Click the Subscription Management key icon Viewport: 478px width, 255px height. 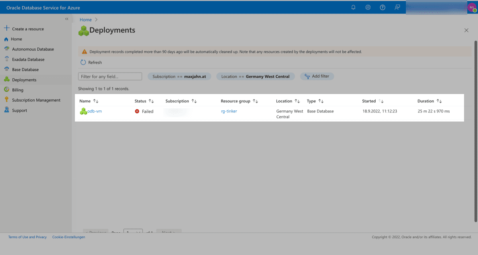coord(6,100)
